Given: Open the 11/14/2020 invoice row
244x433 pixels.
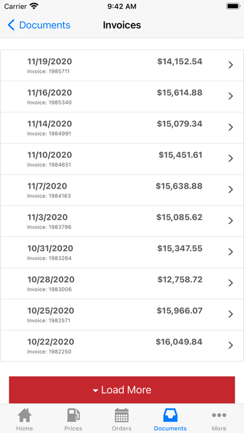Looking at the screenshot, I should (x=122, y=128).
